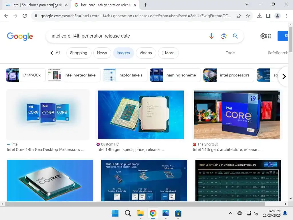This screenshot has width=293, height=220.
Task: Bookmark this page with the star icon
Action: pyautogui.click(x=248, y=16)
